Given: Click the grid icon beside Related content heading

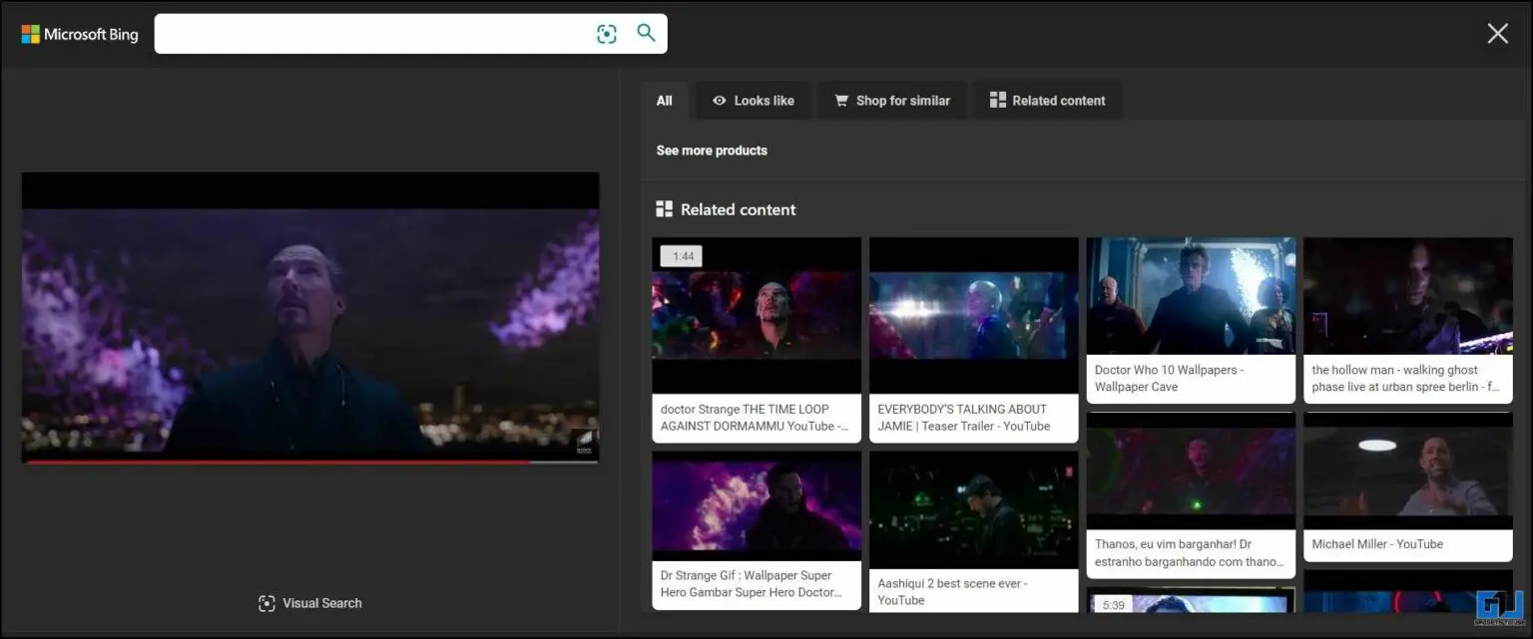Looking at the screenshot, I should point(664,208).
